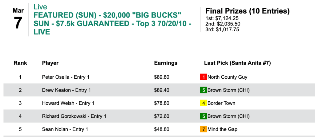The image size is (315, 137).
Task: Click the green 5 badge in Drew Keaton's row
Action: (203, 90)
